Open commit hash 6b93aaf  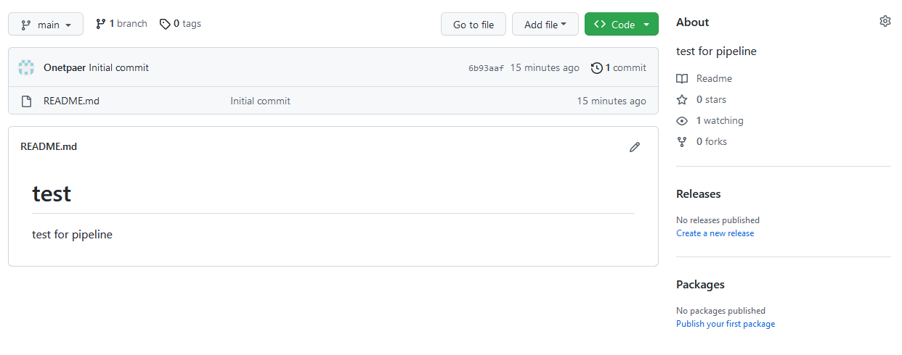pyautogui.click(x=486, y=68)
